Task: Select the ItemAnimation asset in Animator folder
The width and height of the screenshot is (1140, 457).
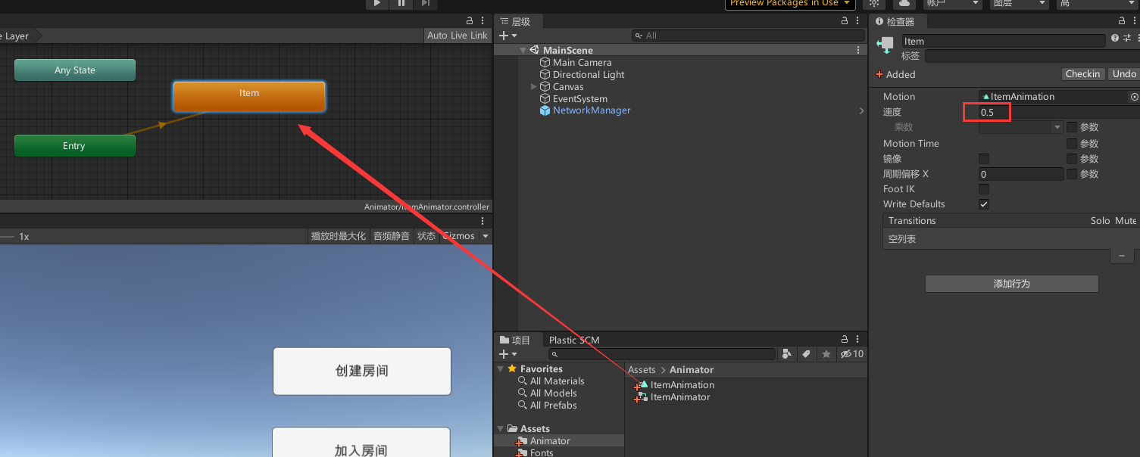Action: coord(679,384)
